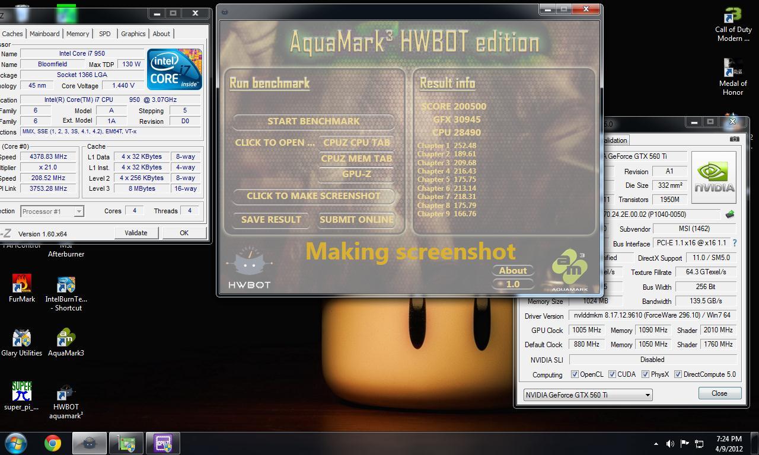Open IntelBurnTest shortcut on desktop
The height and width of the screenshot is (455, 759).
click(x=66, y=293)
